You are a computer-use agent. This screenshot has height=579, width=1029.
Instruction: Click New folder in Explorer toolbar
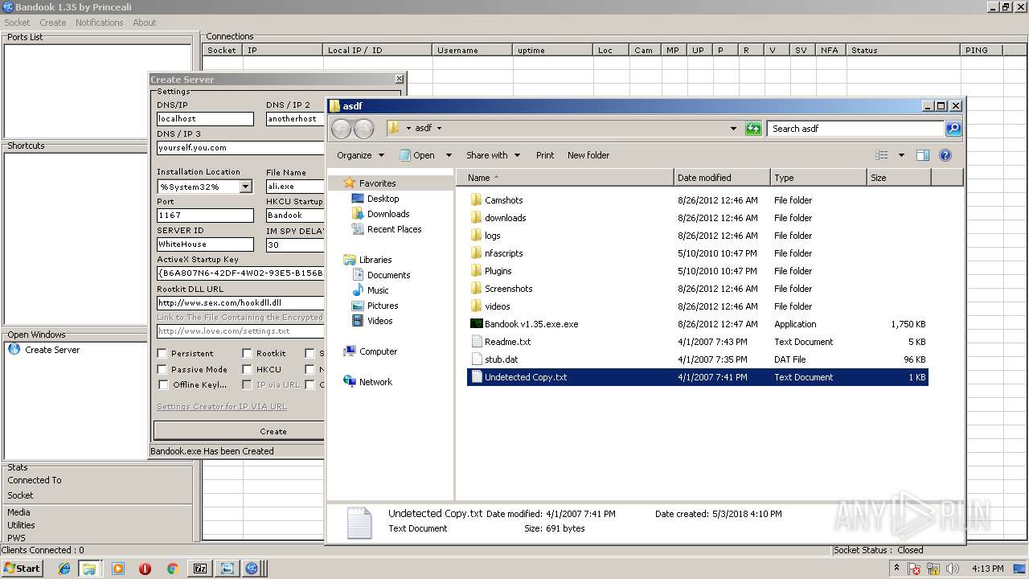[x=588, y=155]
